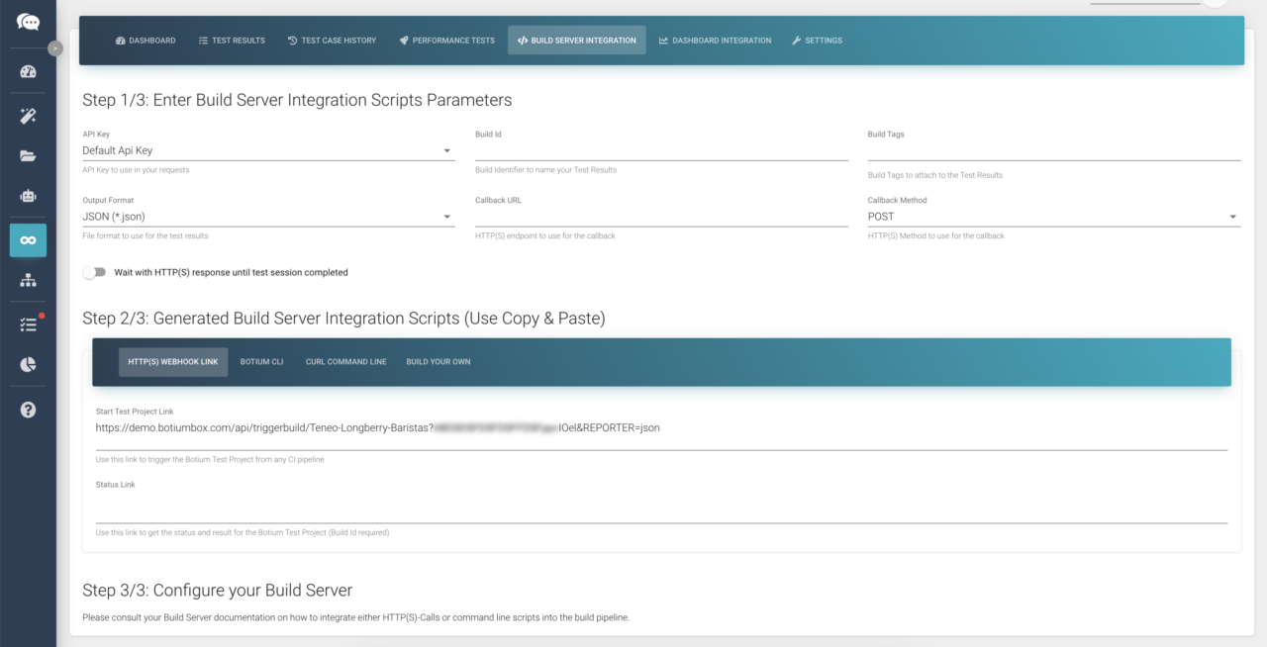Open the API Key dropdown
This screenshot has width=1267, height=647.
(x=446, y=148)
